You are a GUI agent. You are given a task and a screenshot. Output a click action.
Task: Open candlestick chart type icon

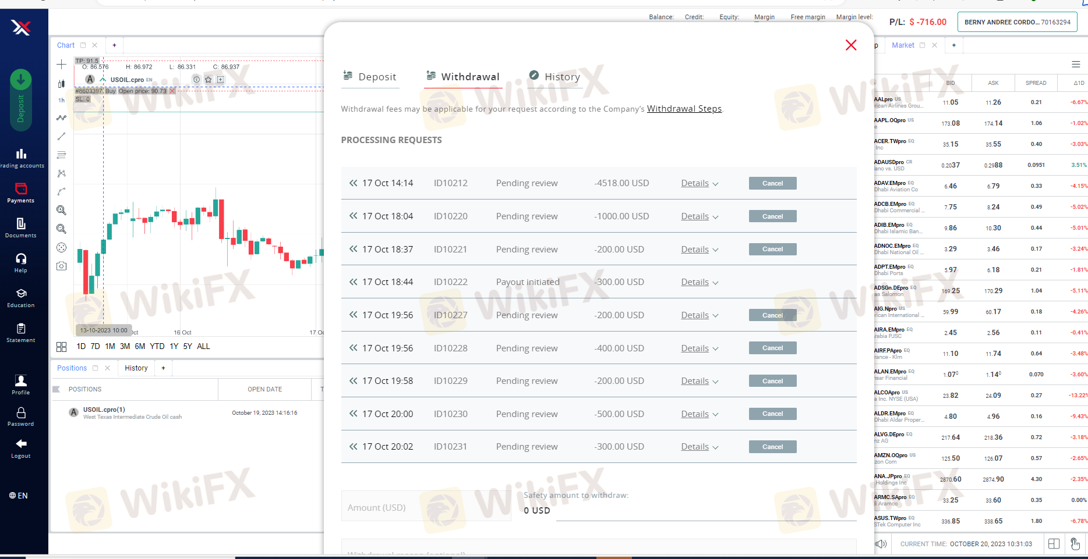(61, 83)
